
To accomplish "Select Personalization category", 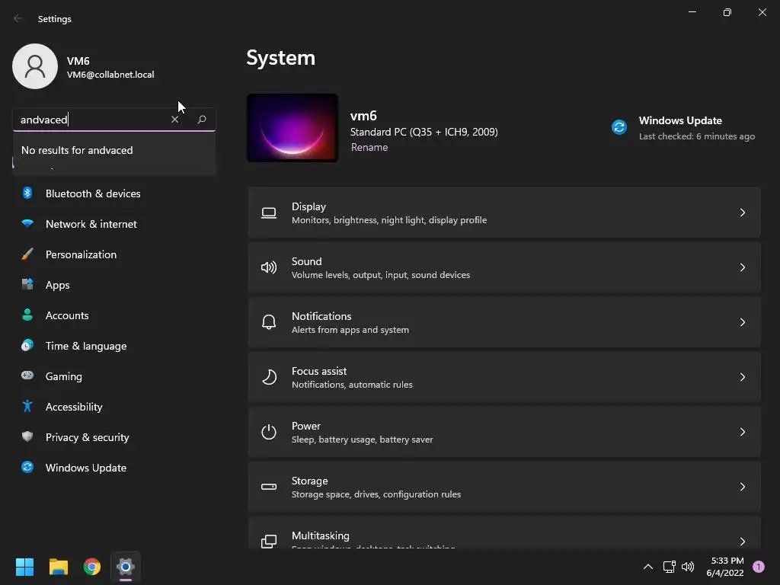I will click(x=114, y=254).
